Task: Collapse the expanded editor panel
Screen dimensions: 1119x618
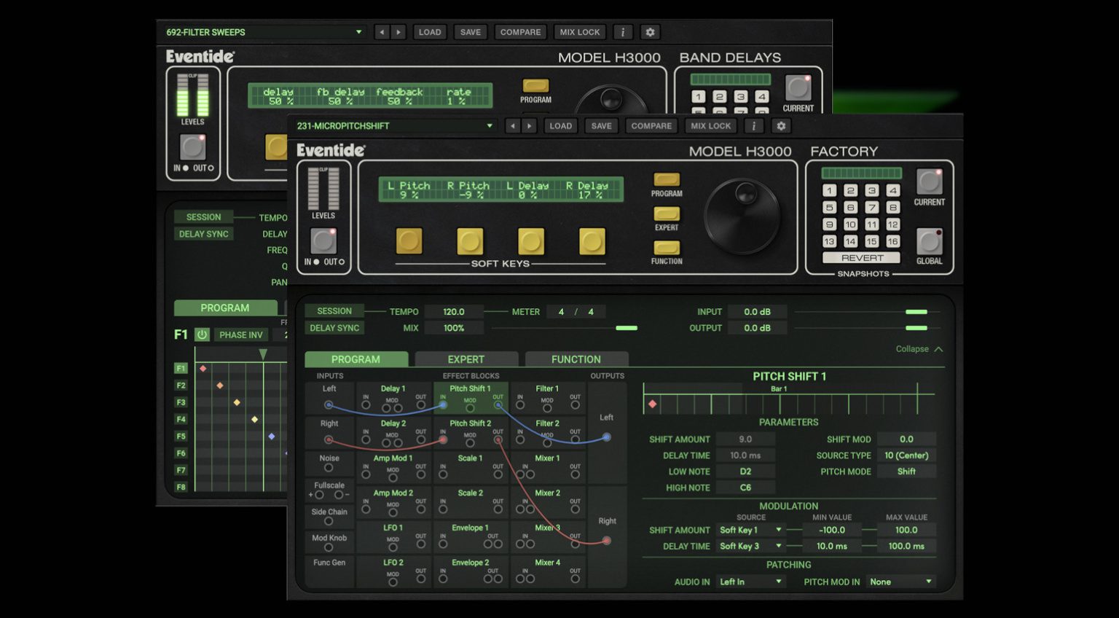Action: coord(919,349)
